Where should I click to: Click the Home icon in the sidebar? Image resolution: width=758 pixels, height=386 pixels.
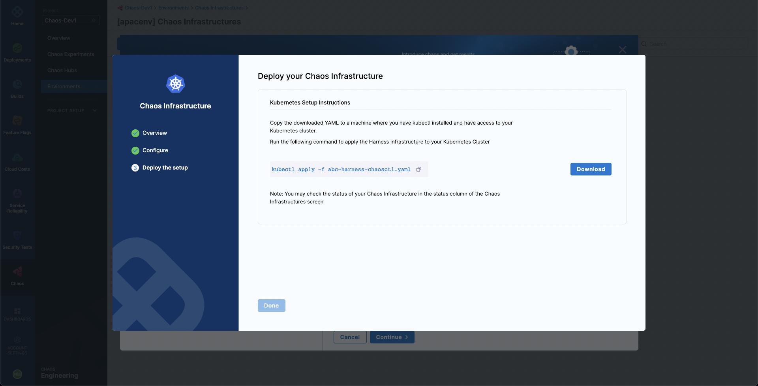click(17, 14)
